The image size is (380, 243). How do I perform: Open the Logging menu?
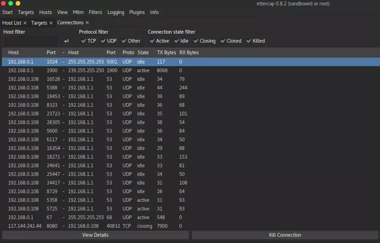click(x=116, y=13)
